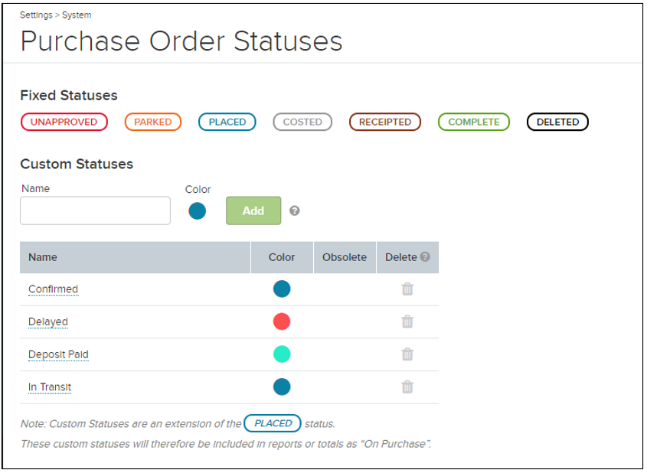
Task: Click trash icon in Delayed row
Action: [x=407, y=321]
